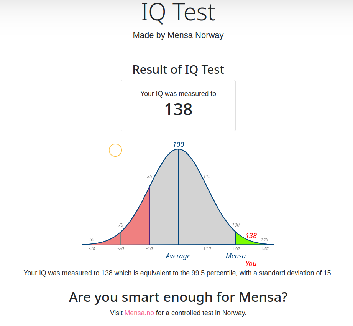Select the 'Made by Mensa Norway' subtitle
Viewport: 353px width, 326px height.
pos(178,35)
